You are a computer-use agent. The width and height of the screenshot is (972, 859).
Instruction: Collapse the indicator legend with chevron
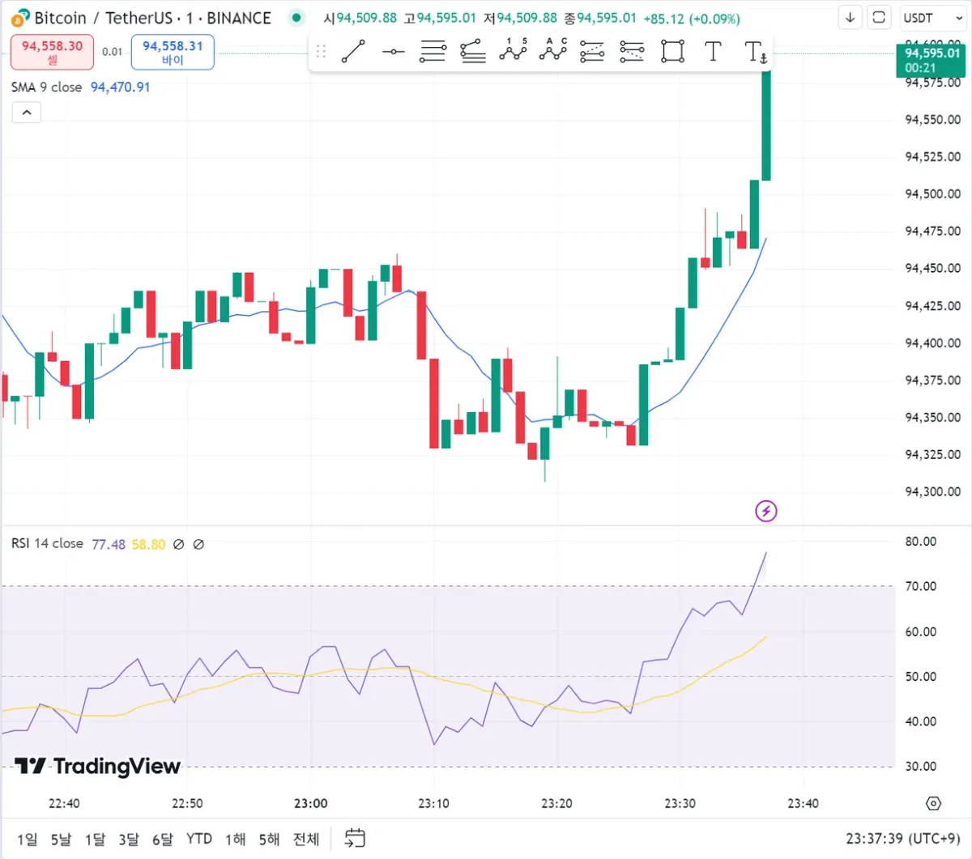[27, 113]
